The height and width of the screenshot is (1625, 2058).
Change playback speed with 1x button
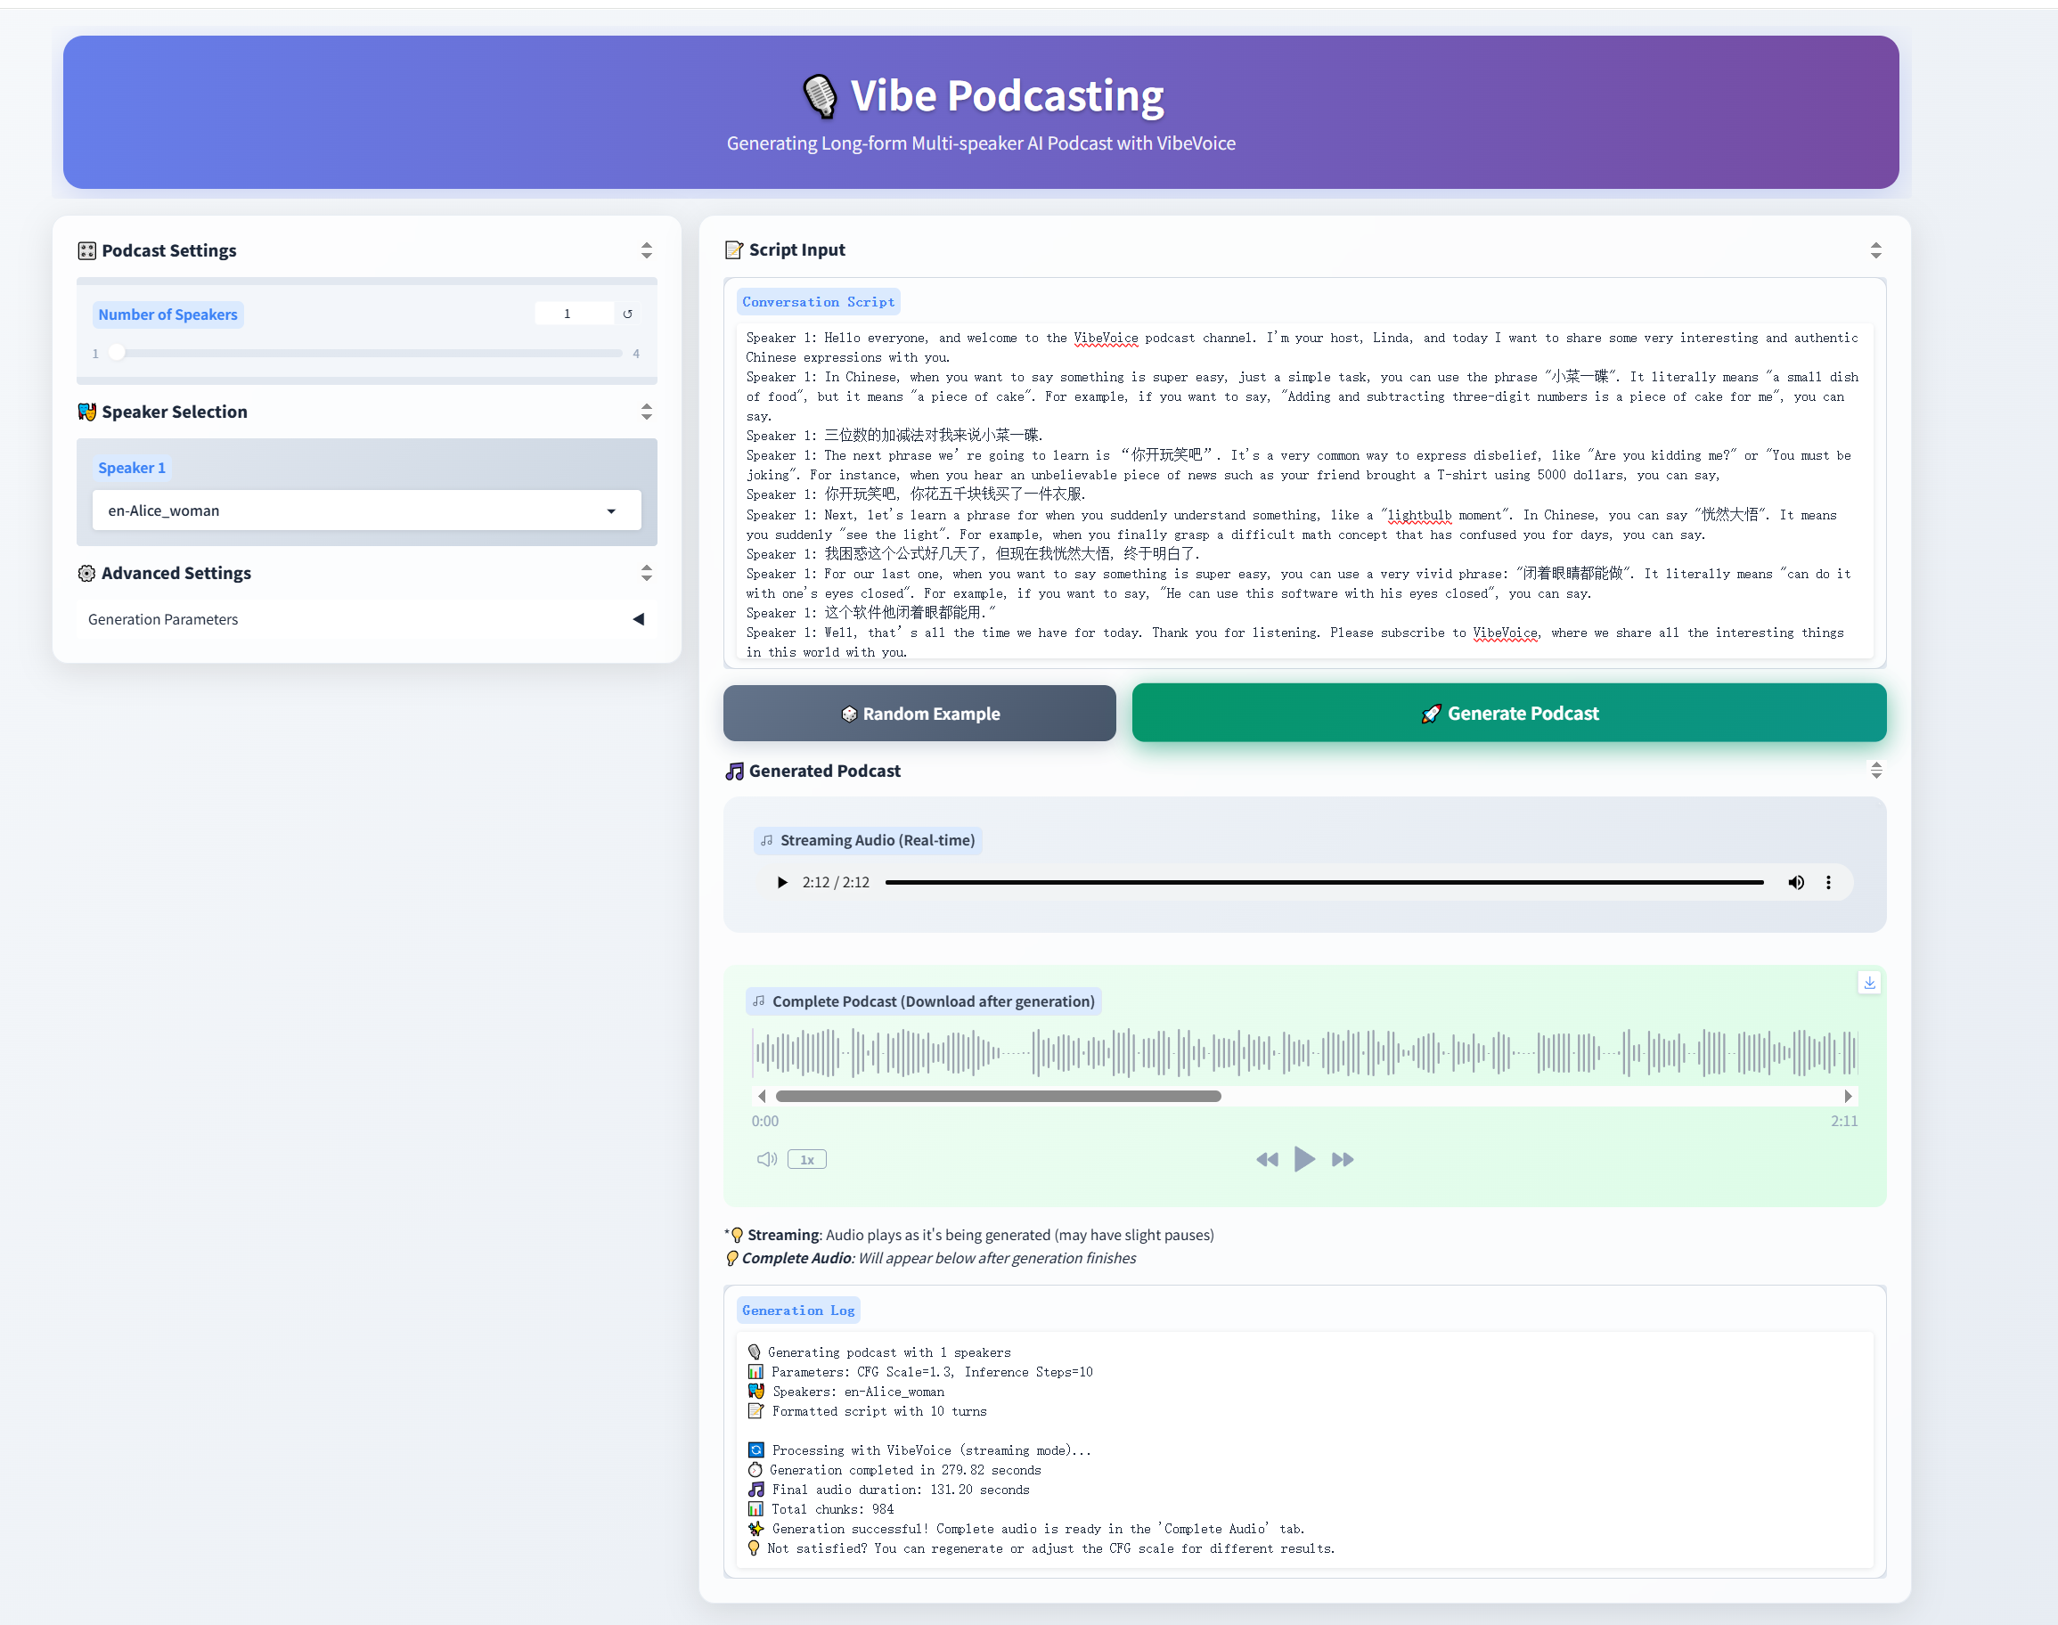tap(807, 1159)
